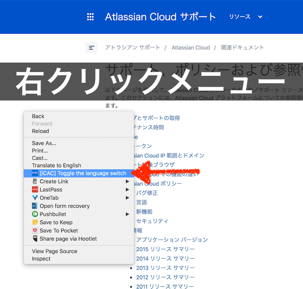Select Save As... from context menu
This screenshot has width=303, height=289.
coord(79,143)
